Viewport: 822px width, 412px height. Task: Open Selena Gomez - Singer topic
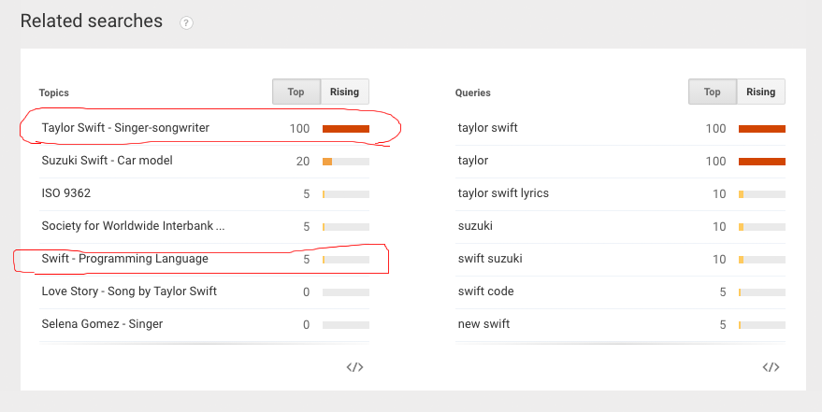(x=102, y=324)
